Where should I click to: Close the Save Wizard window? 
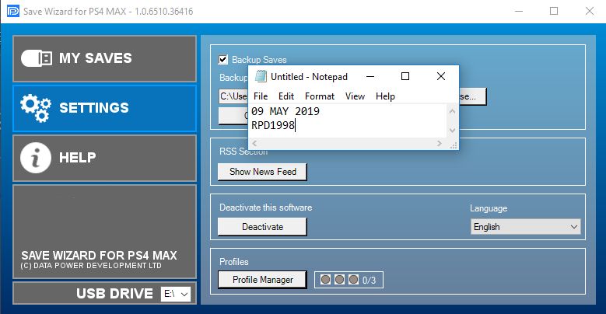590,11
